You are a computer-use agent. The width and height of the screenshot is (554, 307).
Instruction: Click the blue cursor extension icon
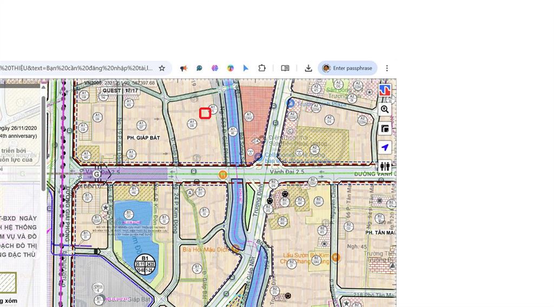click(246, 68)
